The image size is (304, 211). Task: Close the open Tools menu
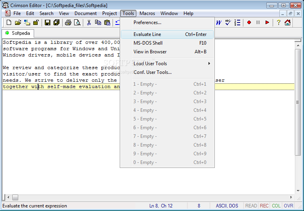[128, 13]
